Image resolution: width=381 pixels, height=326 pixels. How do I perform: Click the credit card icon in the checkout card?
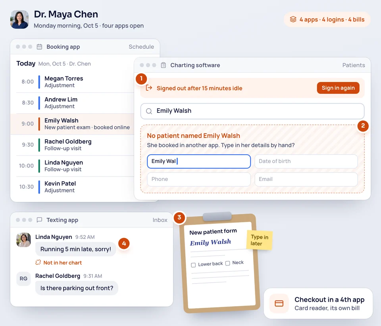(x=279, y=303)
